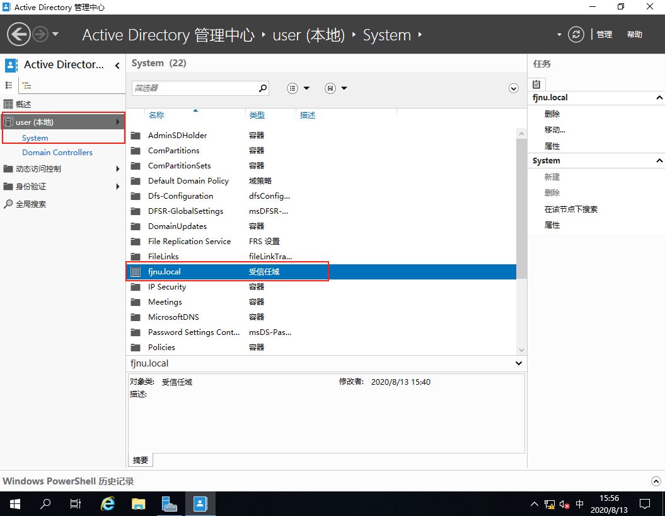Click the filter search magnifier icon

[x=263, y=88]
